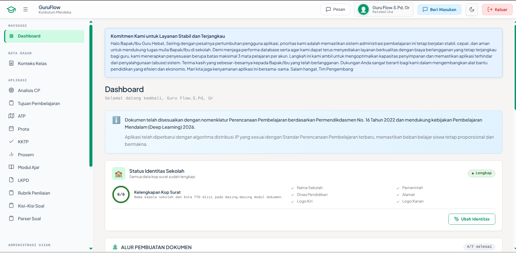
Task: Click the Tujuan Pembelajaran clipboard icon
Action: pos(11,103)
